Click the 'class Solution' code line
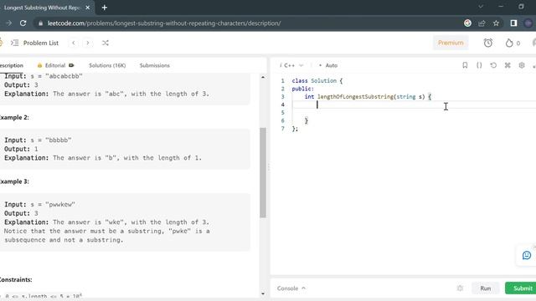This screenshot has width=536, height=301. click(x=317, y=81)
